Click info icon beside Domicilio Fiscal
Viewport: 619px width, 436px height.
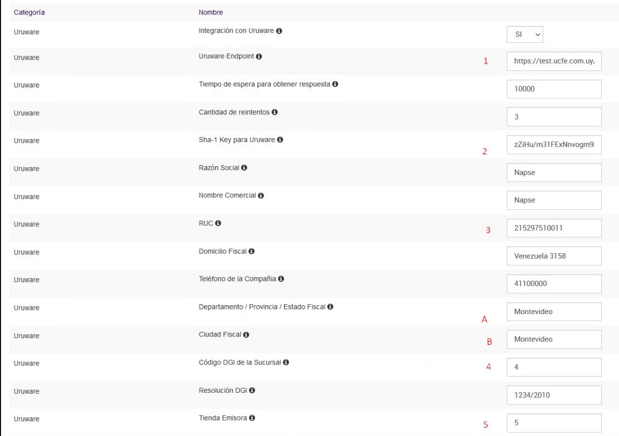click(x=251, y=252)
